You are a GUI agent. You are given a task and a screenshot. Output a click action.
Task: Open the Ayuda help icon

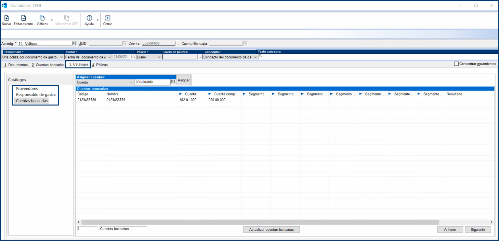point(89,18)
